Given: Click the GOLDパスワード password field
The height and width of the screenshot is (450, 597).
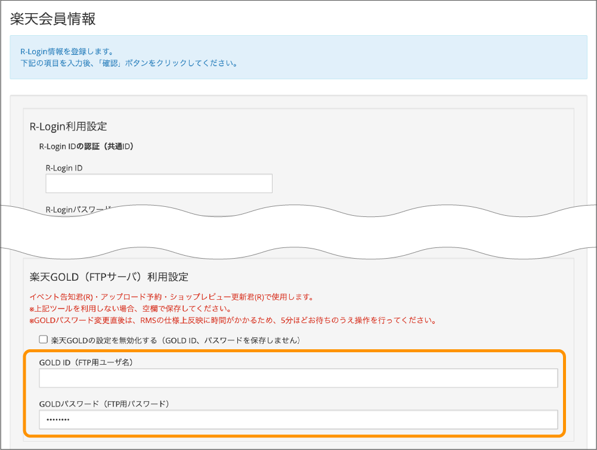Looking at the screenshot, I should 298,420.
